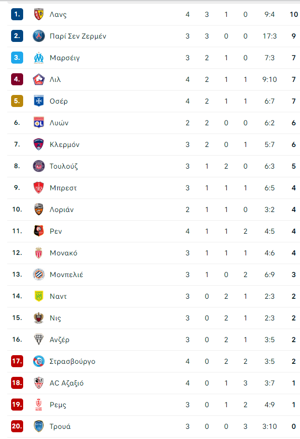The height and width of the screenshot is (439, 300).
Task: Click the Lens club crest icon
Action: pos(39,14)
